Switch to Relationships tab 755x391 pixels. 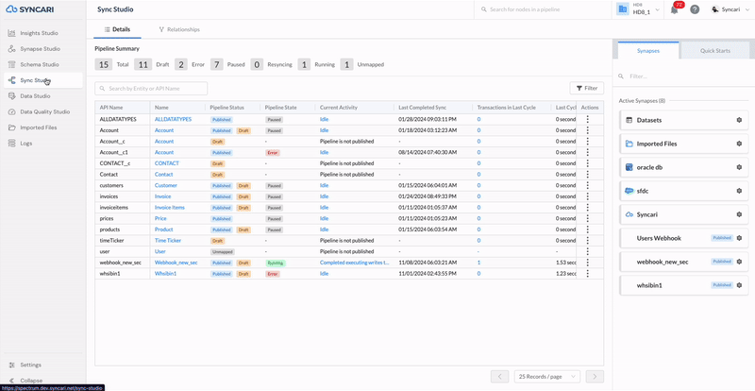179,29
